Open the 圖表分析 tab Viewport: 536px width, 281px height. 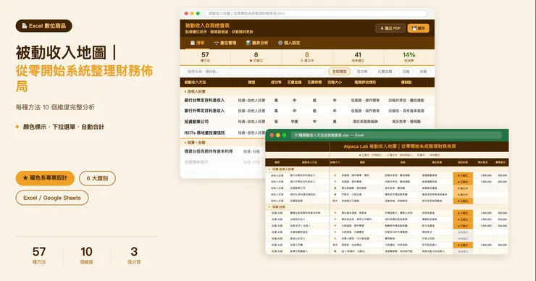[x=257, y=43]
